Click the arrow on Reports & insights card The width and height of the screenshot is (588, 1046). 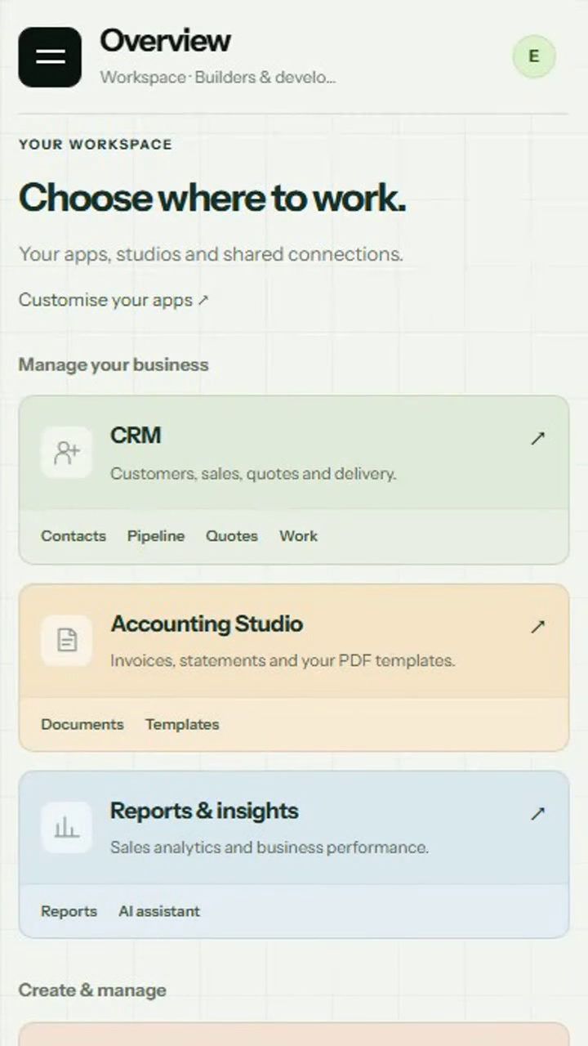coord(537,813)
